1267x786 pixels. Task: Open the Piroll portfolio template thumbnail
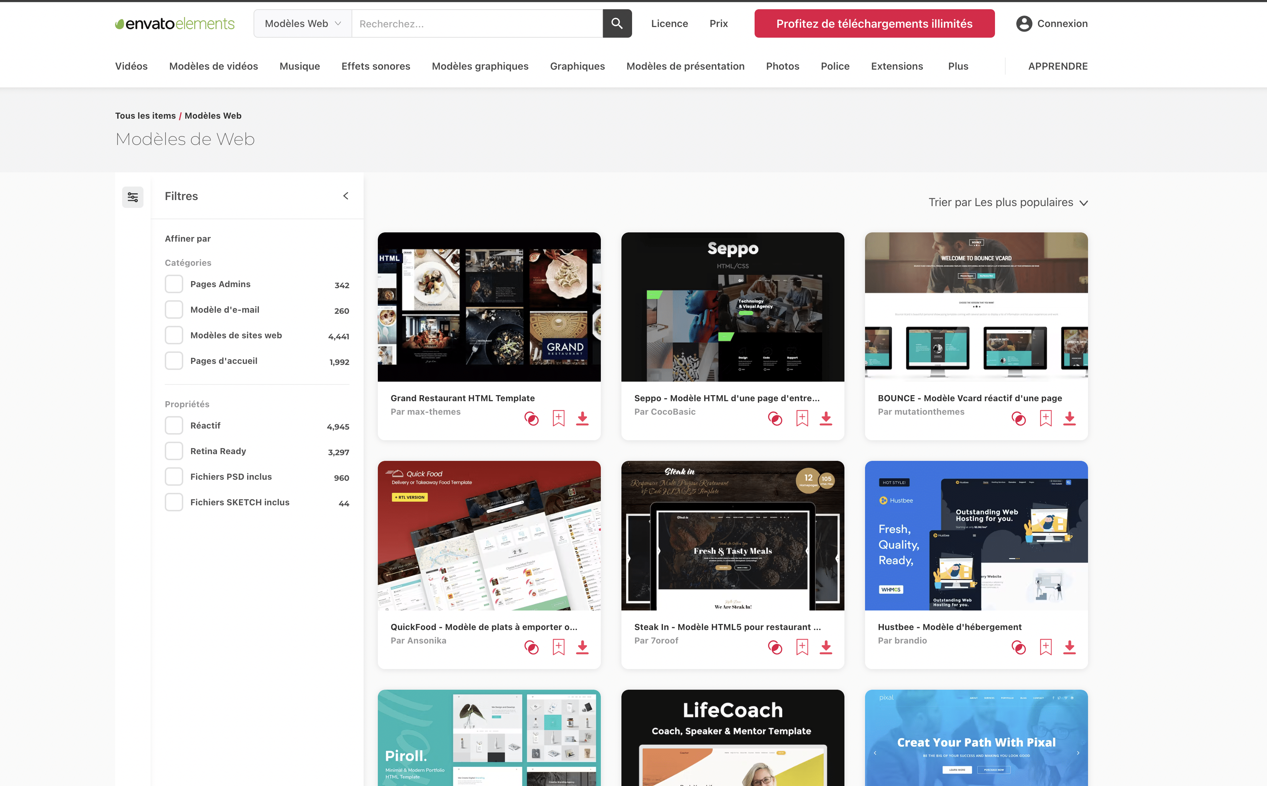(x=489, y=738)
